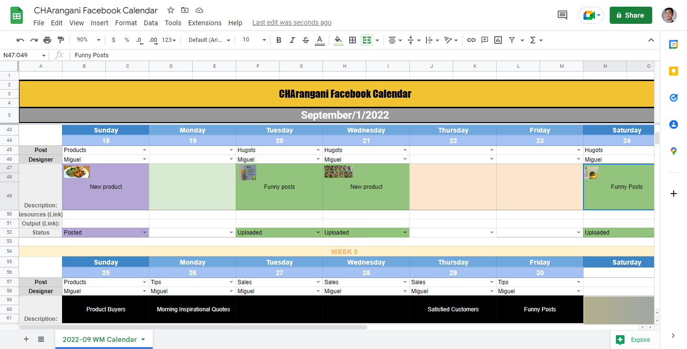Viewport: 687px width, 349px height.
Task: Insert a comment
Action: point(485,40)
